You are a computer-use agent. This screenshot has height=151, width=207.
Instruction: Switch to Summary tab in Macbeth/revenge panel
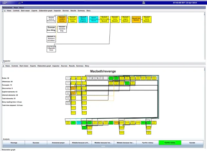coord(80,66)
